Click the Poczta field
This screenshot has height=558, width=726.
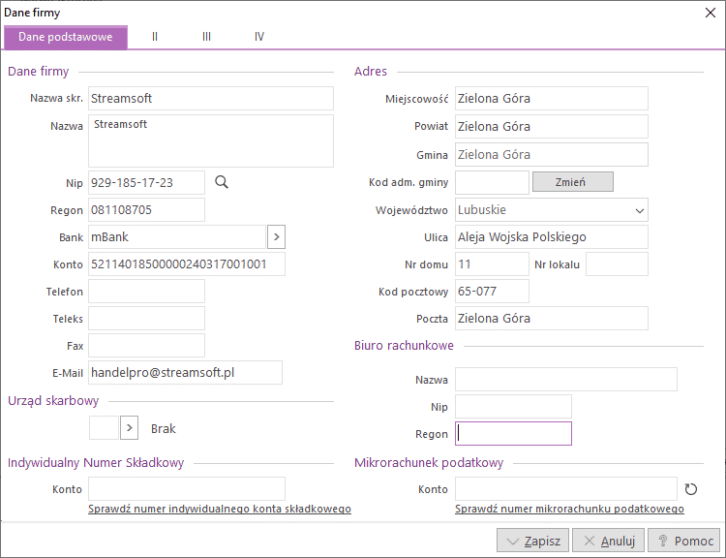click(552, 319)
